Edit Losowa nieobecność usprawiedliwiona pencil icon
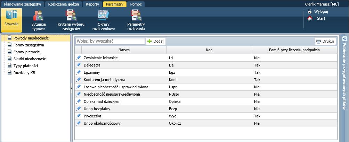349x142 pixels. click(x=78, y=87)
